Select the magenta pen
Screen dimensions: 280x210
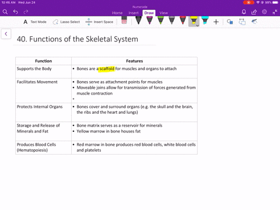pyautogui.click(x=149, y=20)
